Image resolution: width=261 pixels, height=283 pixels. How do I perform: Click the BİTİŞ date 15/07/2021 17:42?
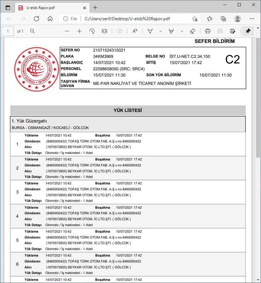(186, 63)
